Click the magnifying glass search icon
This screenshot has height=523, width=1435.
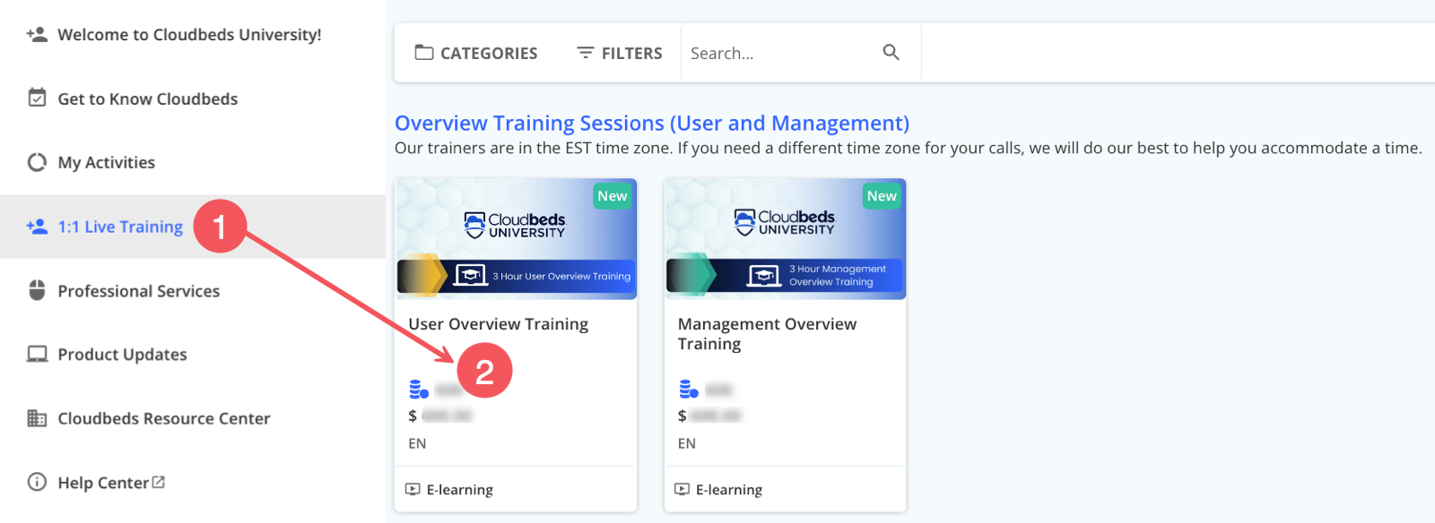[x=891, y=52]
